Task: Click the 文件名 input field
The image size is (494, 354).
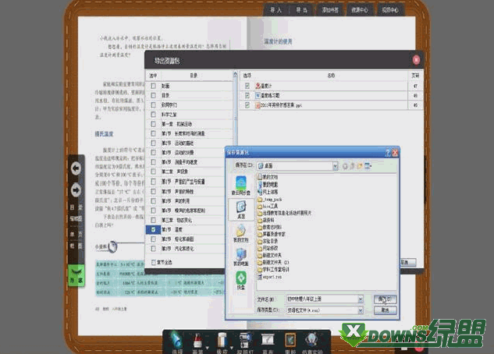Action: [322, 299]
